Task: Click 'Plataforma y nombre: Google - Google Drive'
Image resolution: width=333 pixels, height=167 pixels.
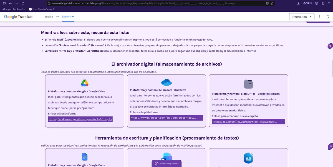Action: pyautogui.click(x=77, y=91)
